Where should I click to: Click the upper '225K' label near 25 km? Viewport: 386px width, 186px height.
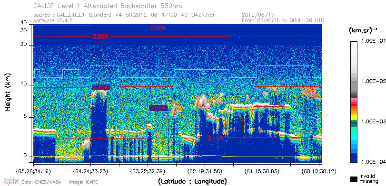pyautogui.click(x=100, y=37)
